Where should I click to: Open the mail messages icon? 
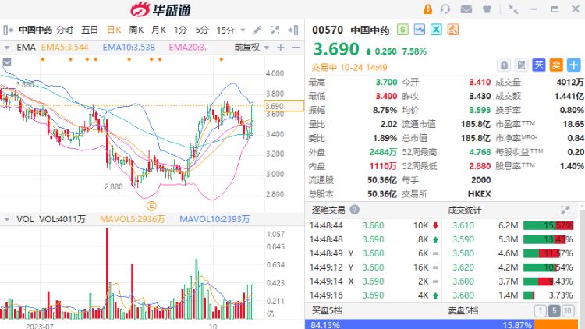point(466,9)
